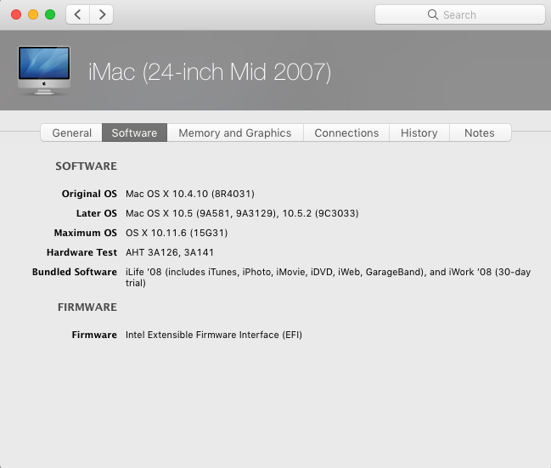Minimize the window with yellow button
The image size is (551, 468).
33,14
